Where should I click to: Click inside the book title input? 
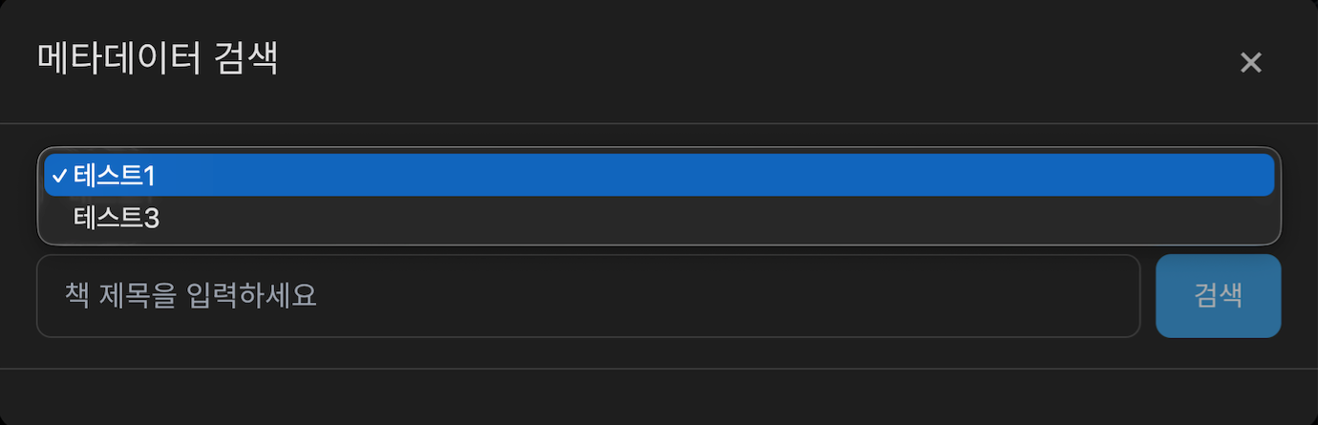coord(587,296)
